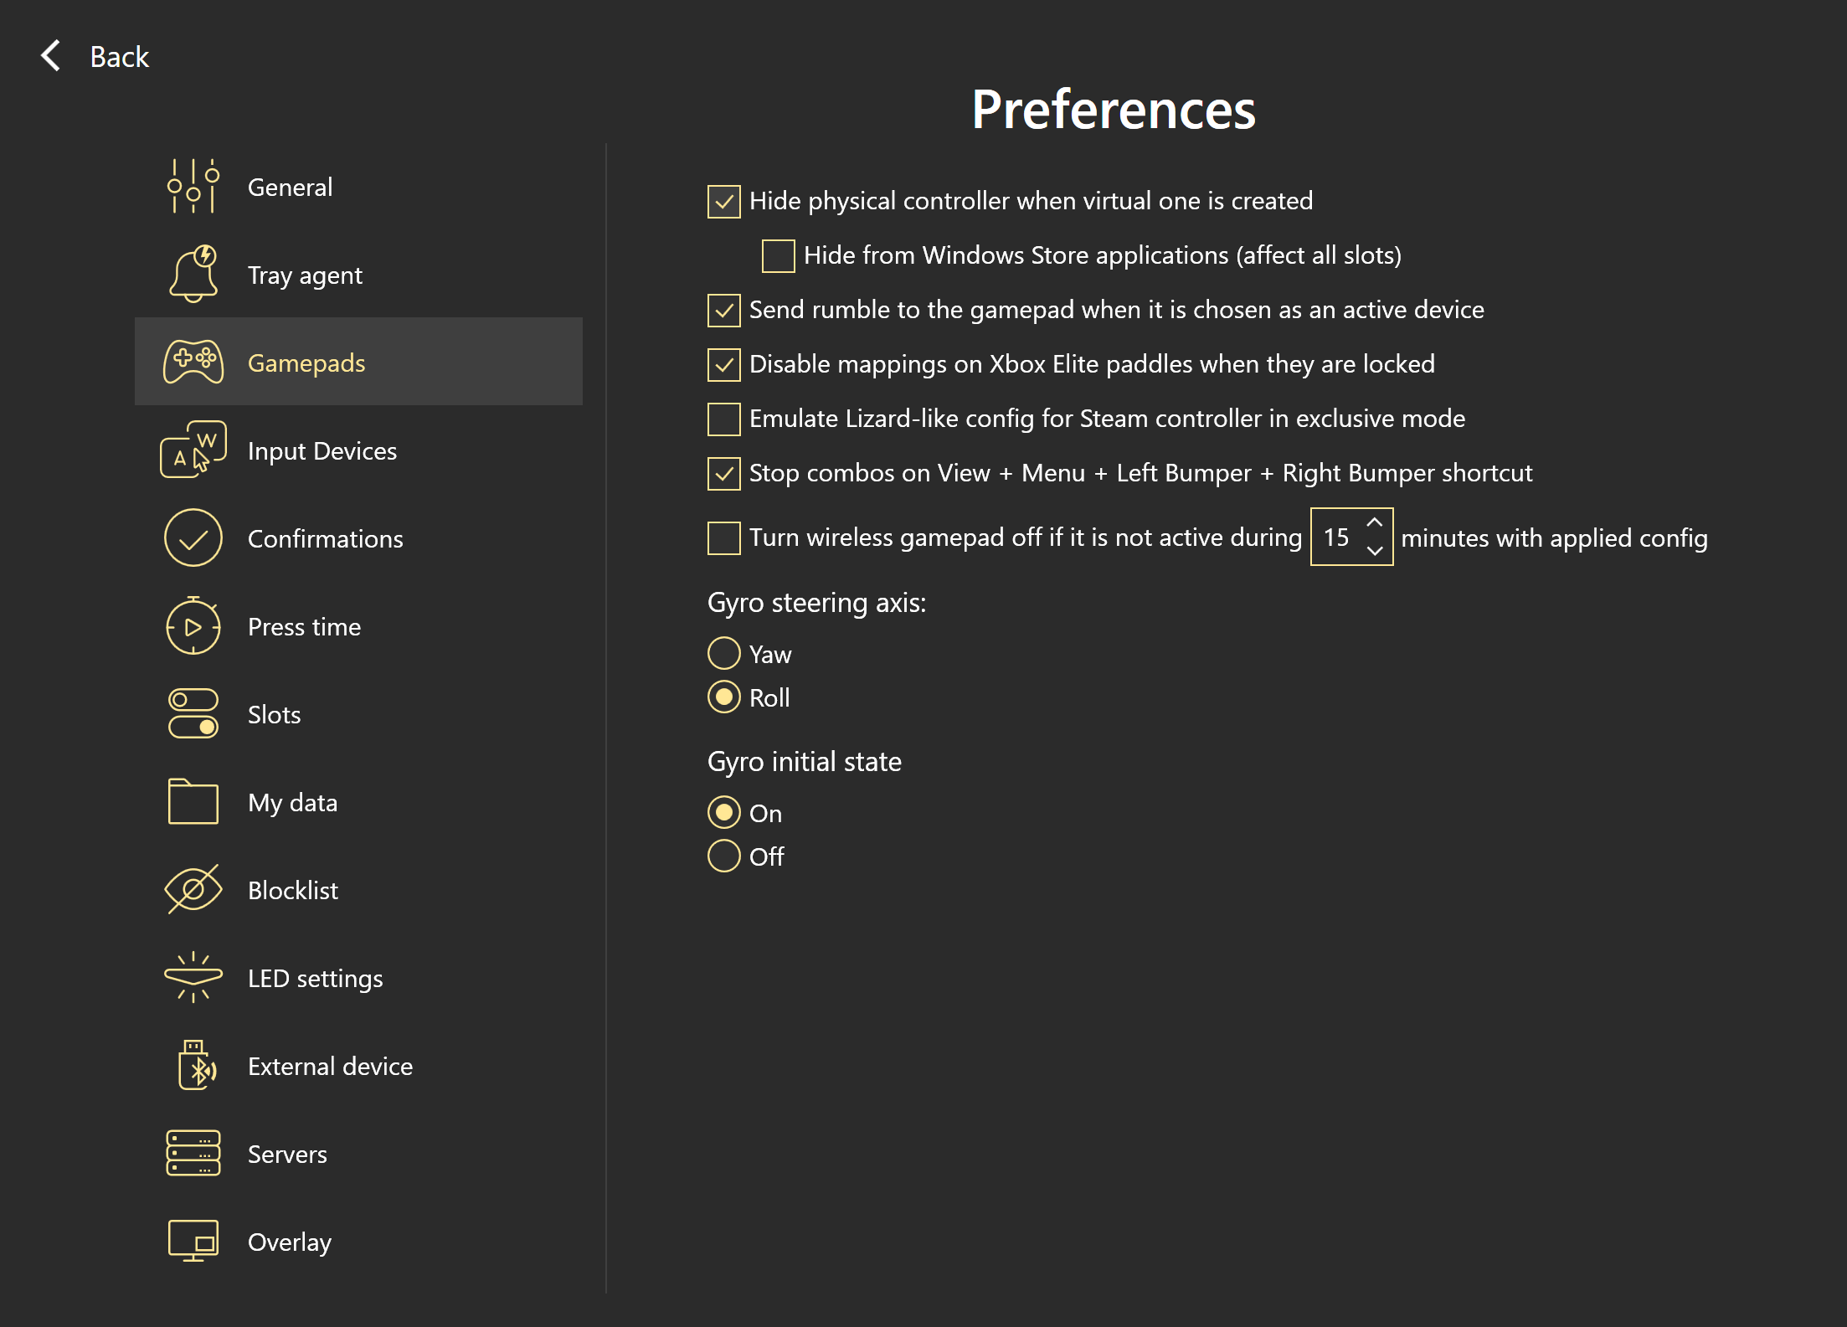Click the Input Devices keyboard icon
The height and width of the screenshot is (1327, 1847).
(x=193, y=450)
